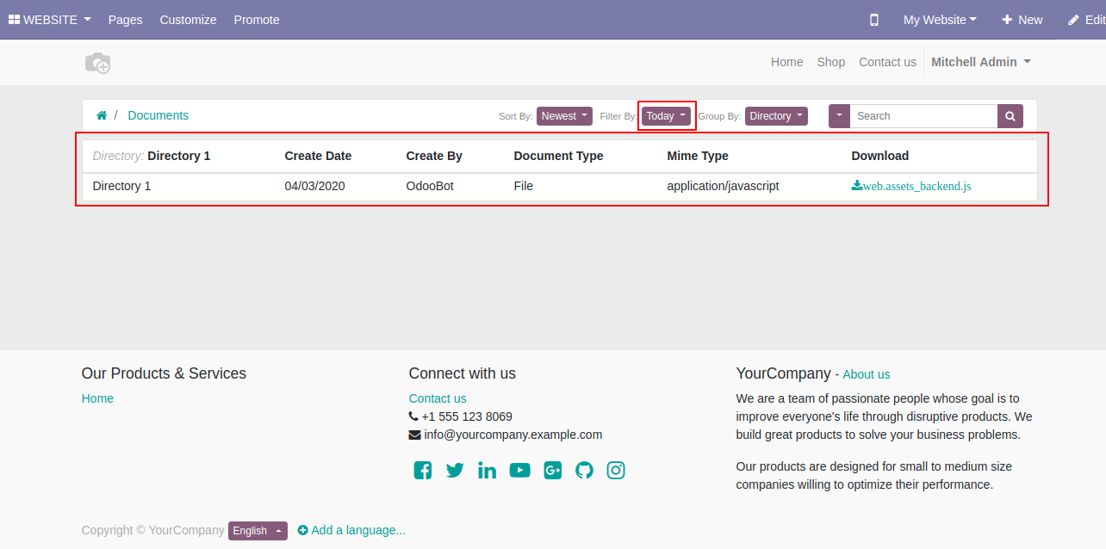1106x549 pixels.
Task: Open the GitHub social icon
Action: tap(585, 470)
